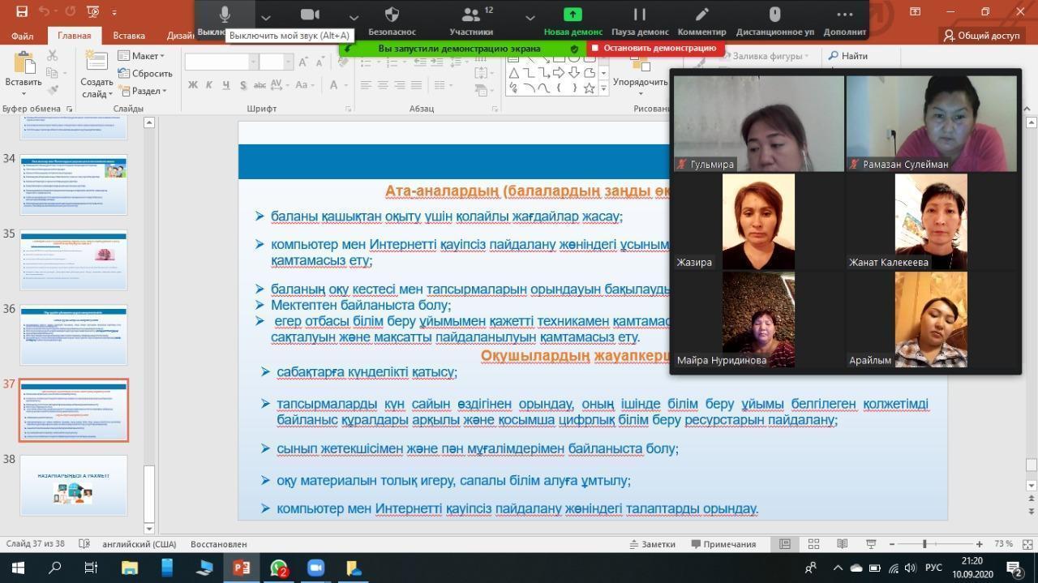Screen dimensions: 1038x583
Task: Open Zoom Security shield icon
Action: click(x=392, y=15)
